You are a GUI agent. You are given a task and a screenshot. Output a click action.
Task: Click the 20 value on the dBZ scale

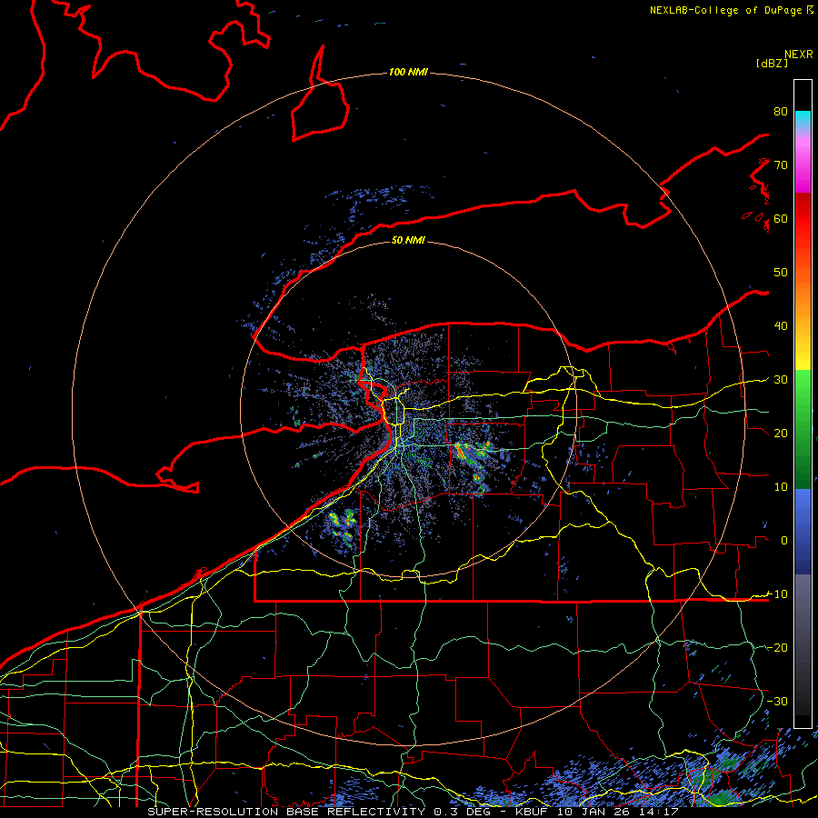click(x=781, y=433)
